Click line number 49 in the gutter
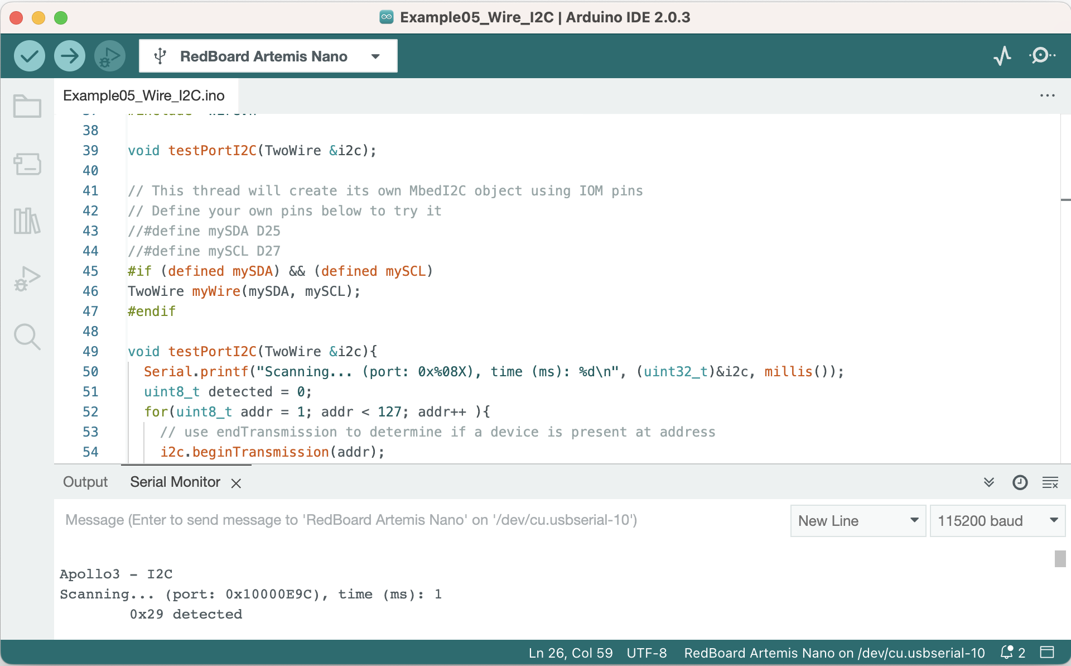 pos(90,352)
